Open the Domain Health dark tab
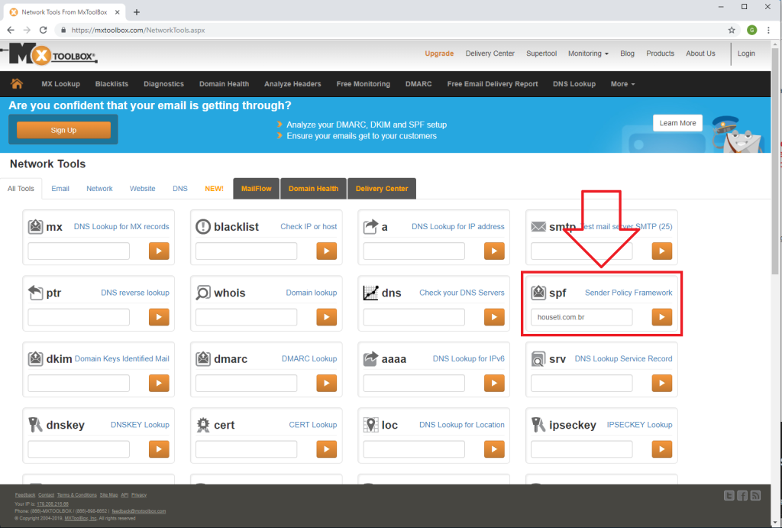Image resolution: width=782 pixels, height=528 pixels. (313, 189)
